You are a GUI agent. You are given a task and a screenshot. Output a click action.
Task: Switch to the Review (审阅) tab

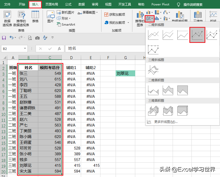(x=95, y=4)
